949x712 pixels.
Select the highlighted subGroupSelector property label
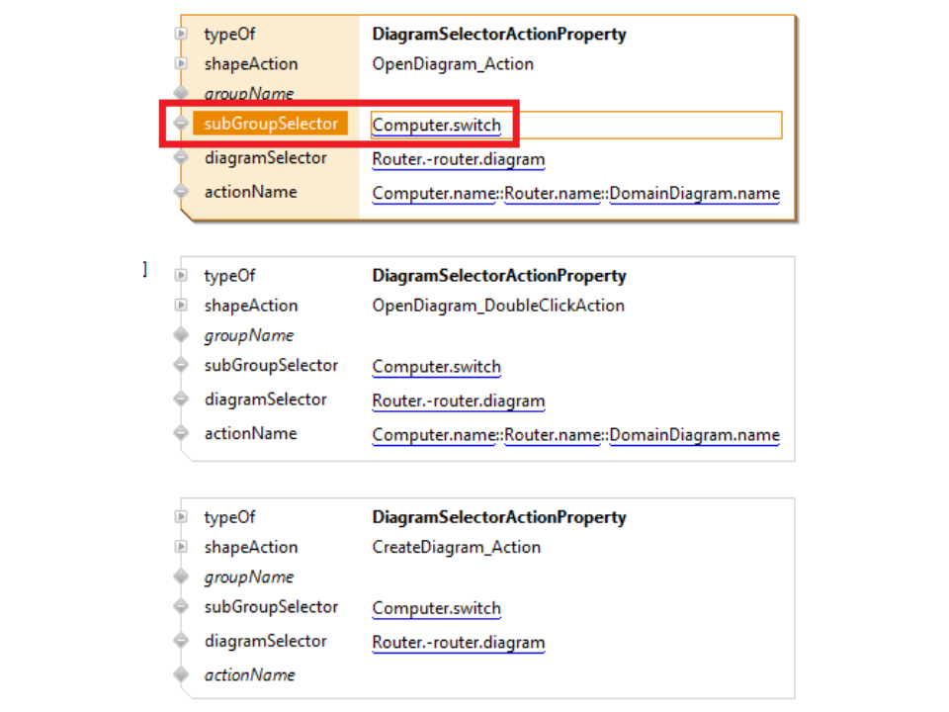271,124
